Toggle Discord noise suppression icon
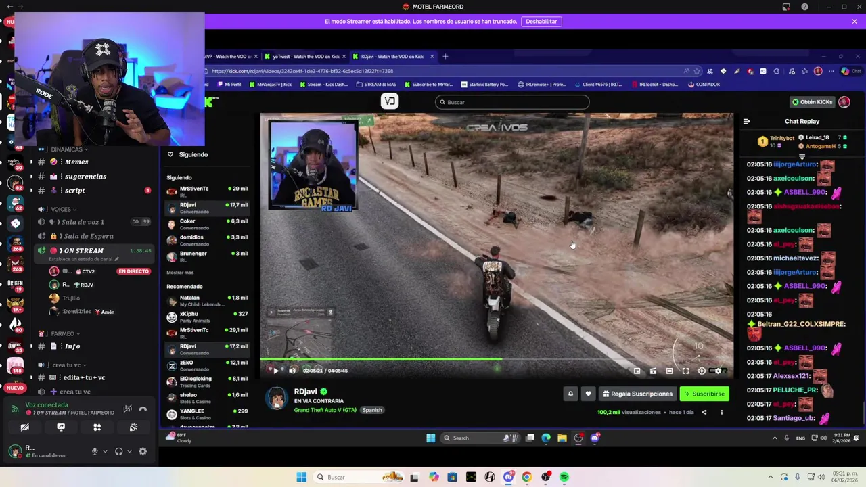Viewport: 866px width, 487px height. pos(127,409)
